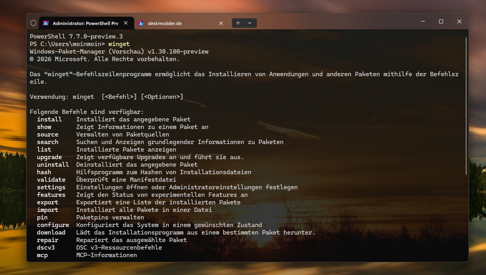
Task: Select the Administrator: PowerShell Preview tab
Action: [x=86, y=23]
